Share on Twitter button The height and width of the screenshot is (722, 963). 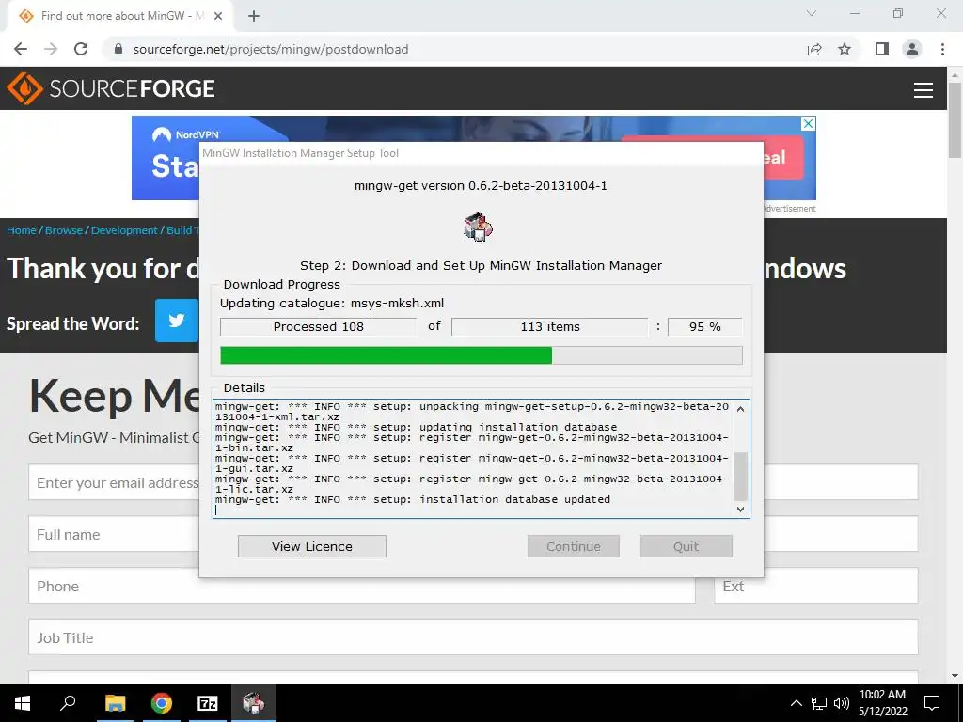[x=177, y=321]
